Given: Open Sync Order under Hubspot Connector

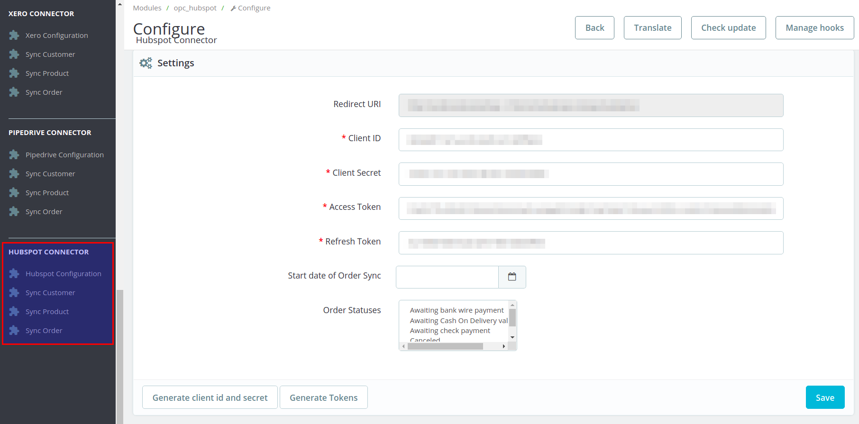Looking at the screenshot, I should [44, 331].
